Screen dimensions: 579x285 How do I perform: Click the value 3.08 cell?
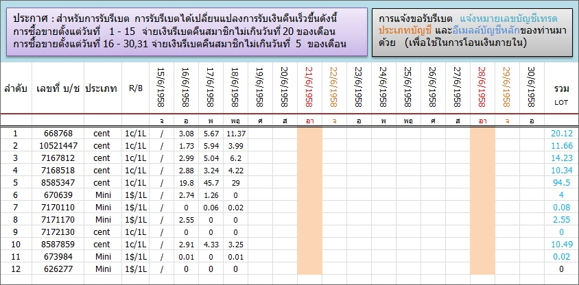186,134
